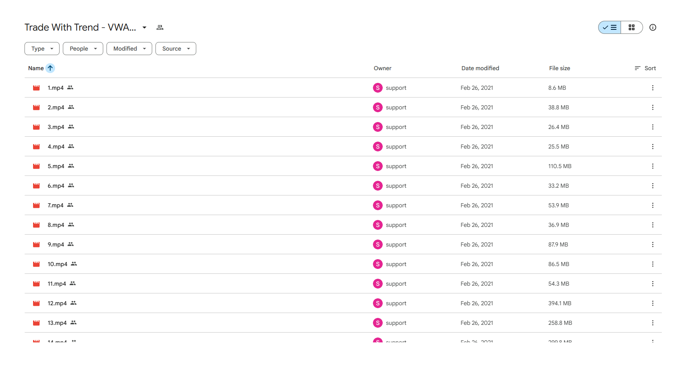Open more actions menu for 5.mp4
Screen dimensions: 692x373
pos(653,166)
